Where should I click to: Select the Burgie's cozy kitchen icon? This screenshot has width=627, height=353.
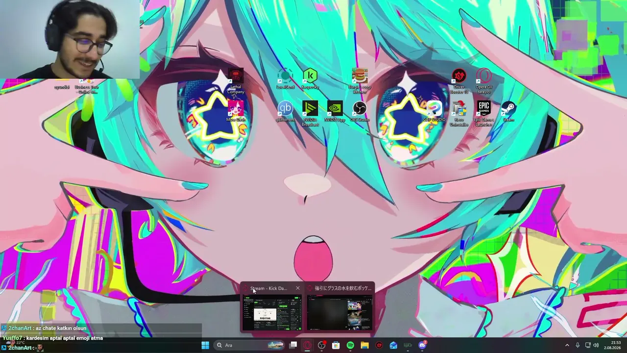click(360, 81)
